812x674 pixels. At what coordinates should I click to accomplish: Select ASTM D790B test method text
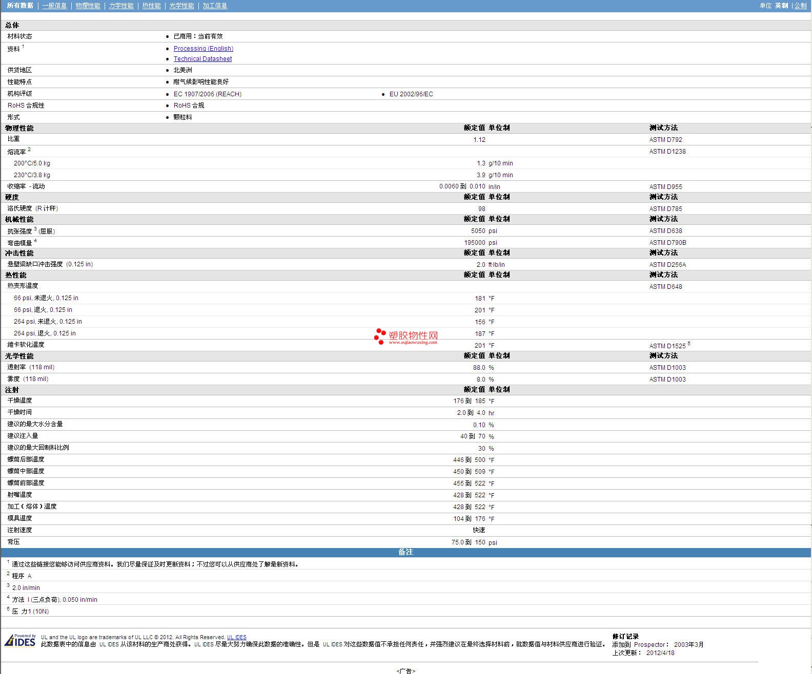pyautogui.click(x=667, y=243)
